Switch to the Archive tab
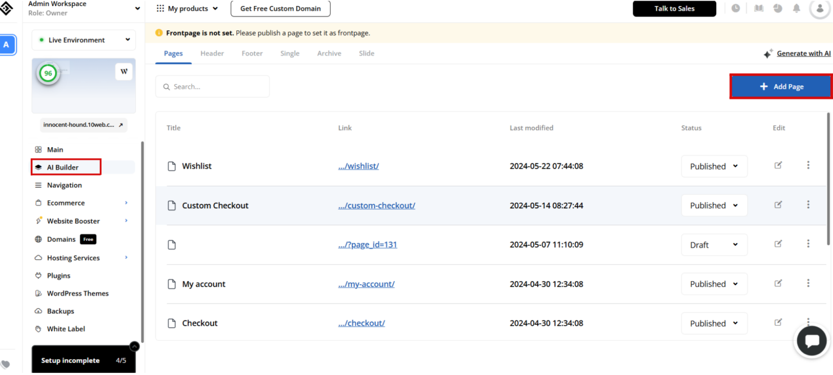Screen dimensions: 833x375 coord(329,53)
